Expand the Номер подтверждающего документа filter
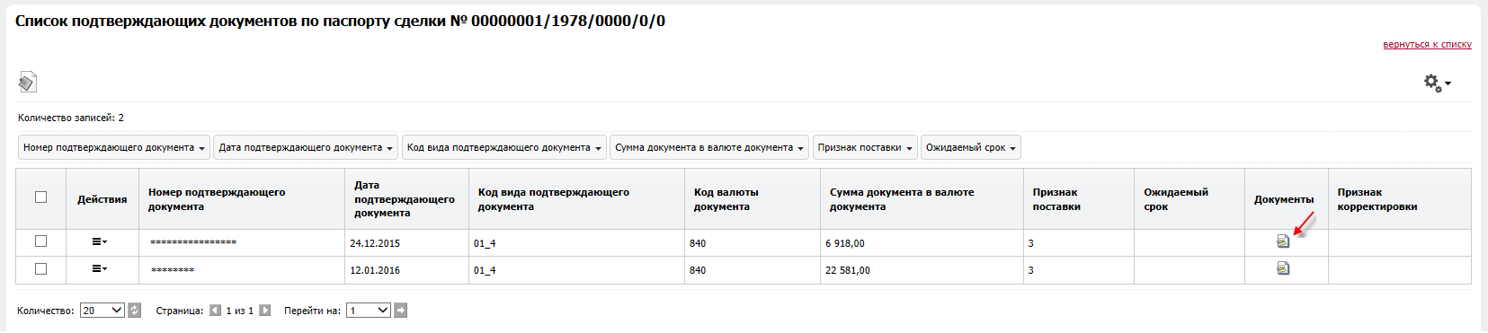This screenshot has height=333, width=1488. click(x=114, y=148)
